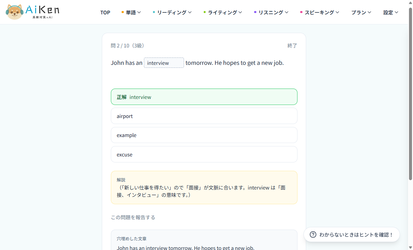Report this question via この問題を報告する
Screen dimensions: 413x250
[x=133, y=218]
